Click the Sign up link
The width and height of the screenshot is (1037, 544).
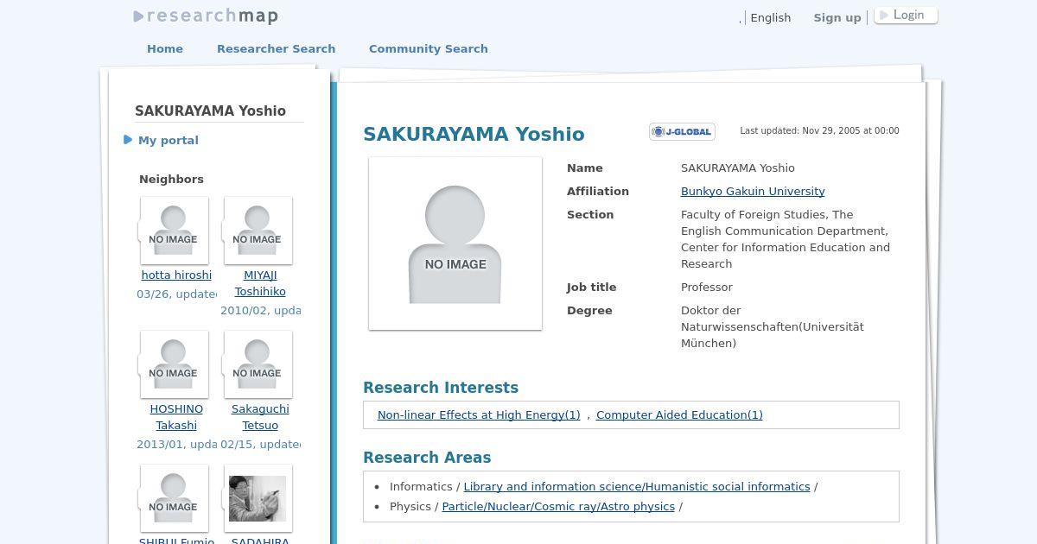tap(837, 17)
